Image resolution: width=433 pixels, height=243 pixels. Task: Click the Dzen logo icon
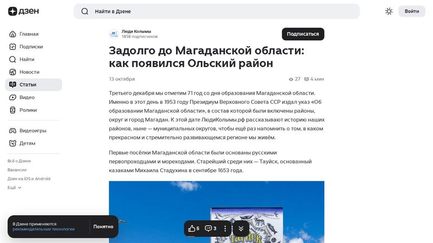[x=13, y=11]
